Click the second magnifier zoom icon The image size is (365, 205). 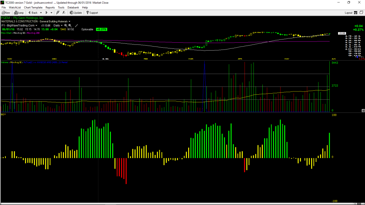coord(70,26)
